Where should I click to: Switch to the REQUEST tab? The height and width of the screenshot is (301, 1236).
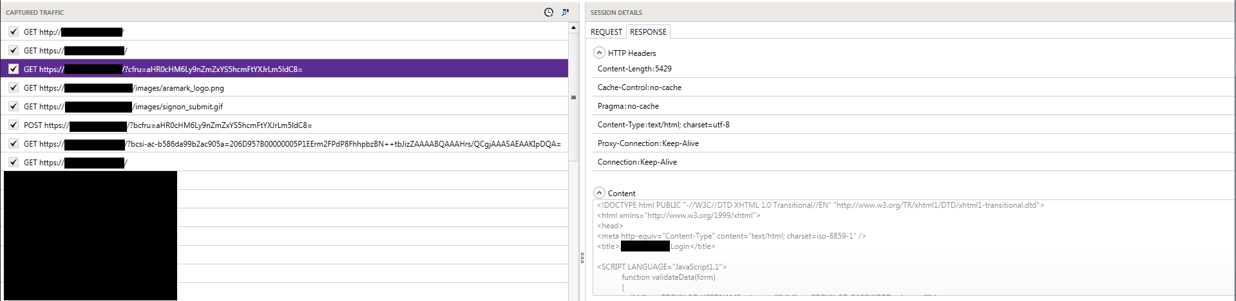click(x=606, y=32)
